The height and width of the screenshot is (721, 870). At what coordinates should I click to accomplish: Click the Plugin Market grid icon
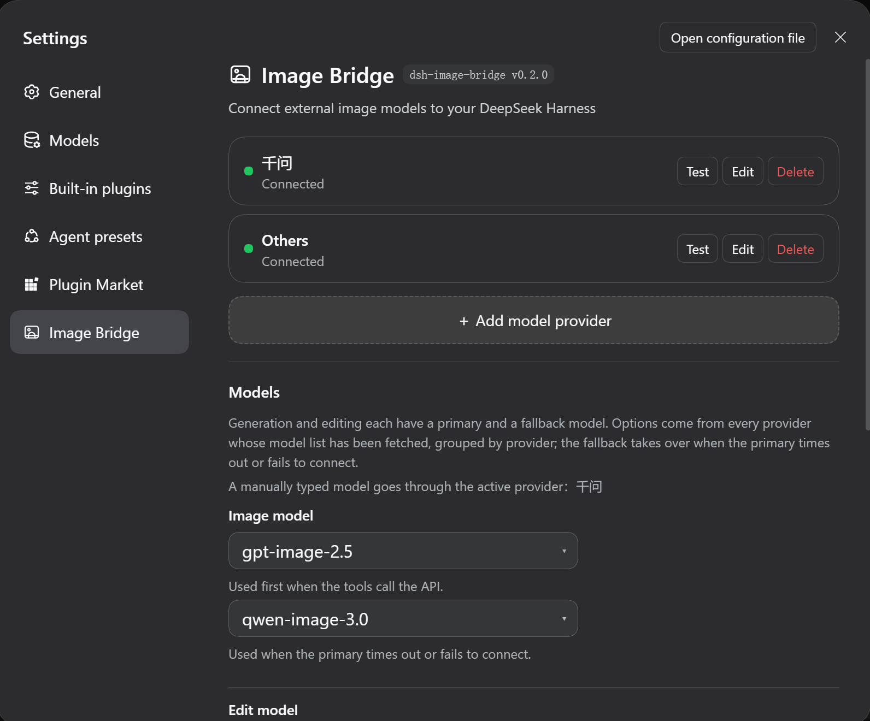pos(32,284)
